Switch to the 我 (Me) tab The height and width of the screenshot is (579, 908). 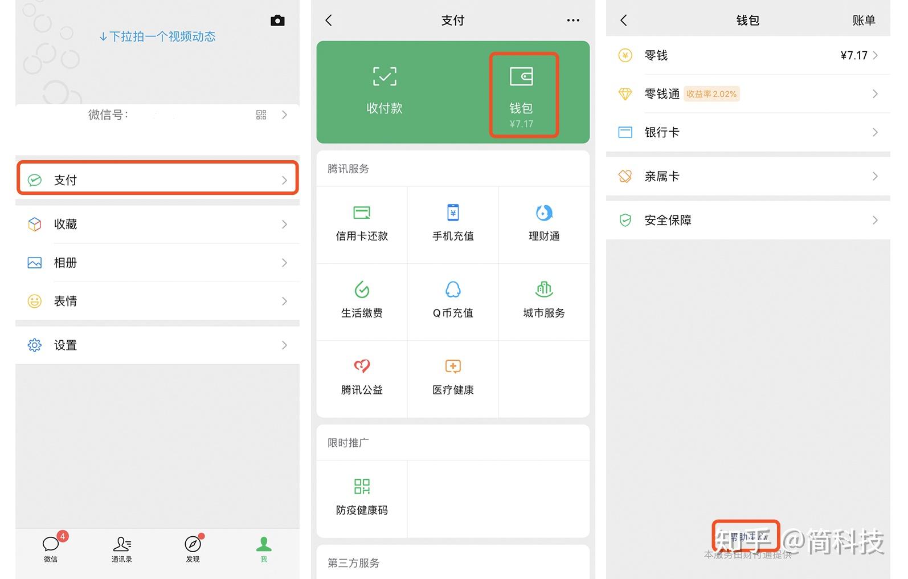(x=264, y=549)
